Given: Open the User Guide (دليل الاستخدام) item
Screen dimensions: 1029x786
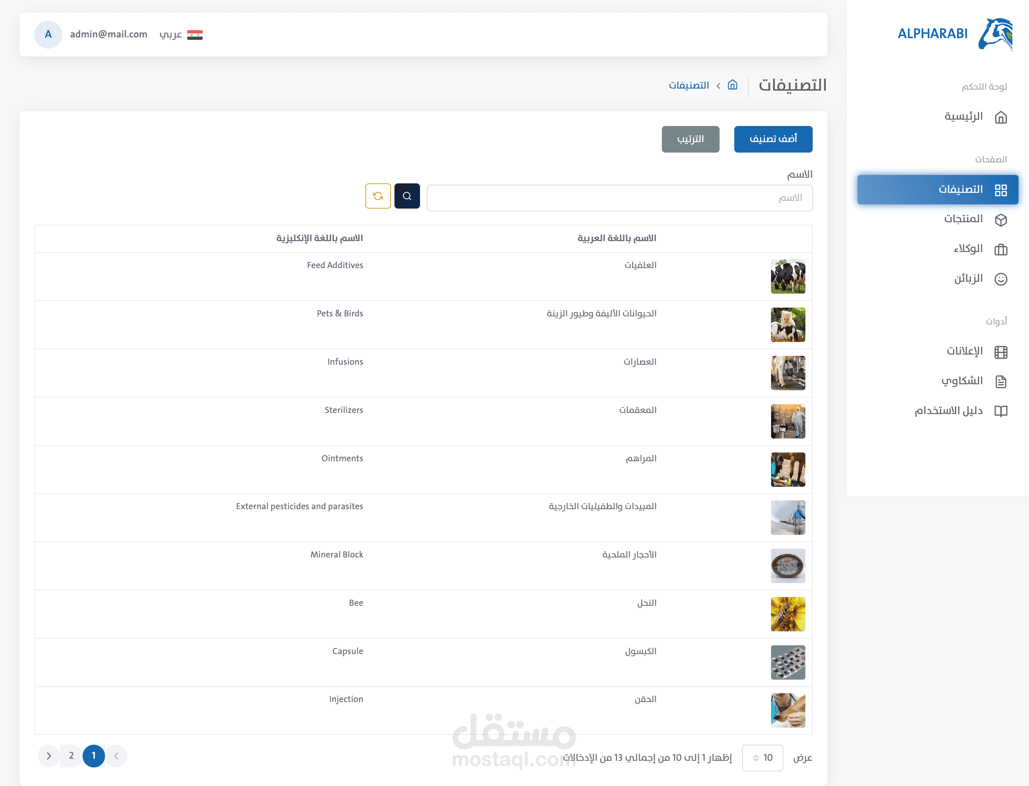Looking at the screenshot, I should pos(948,411).
